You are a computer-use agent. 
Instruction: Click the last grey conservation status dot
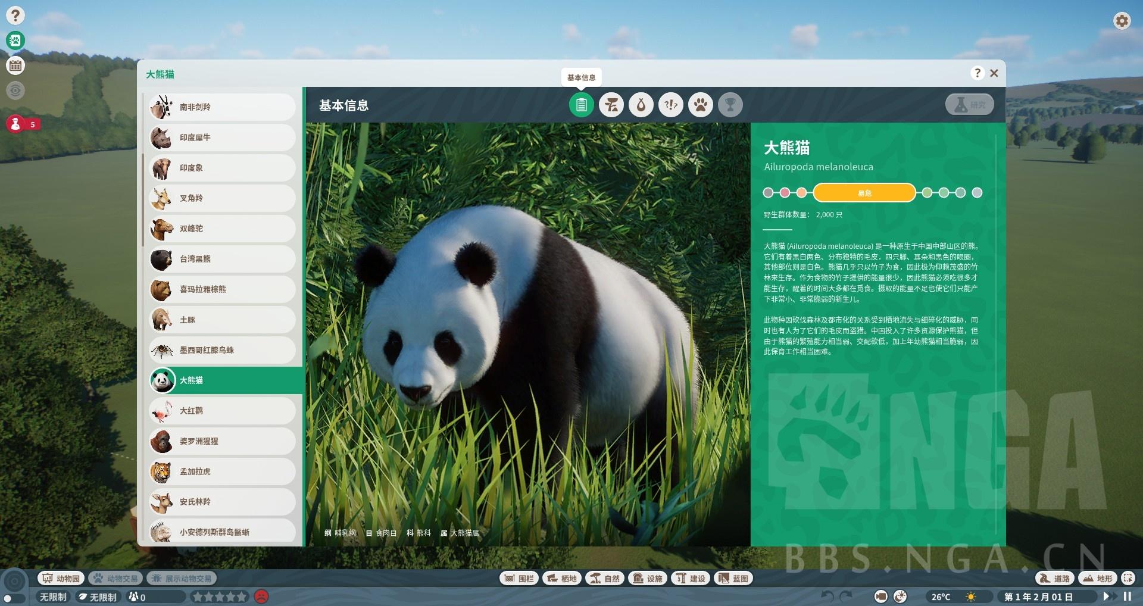977,193
